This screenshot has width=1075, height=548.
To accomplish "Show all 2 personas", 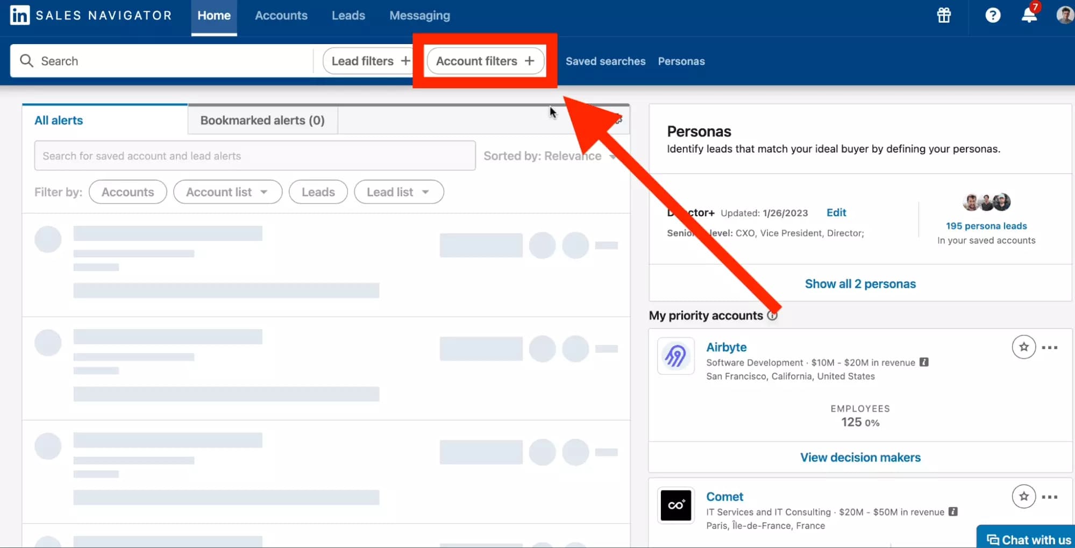I will [x=860, y=283].
